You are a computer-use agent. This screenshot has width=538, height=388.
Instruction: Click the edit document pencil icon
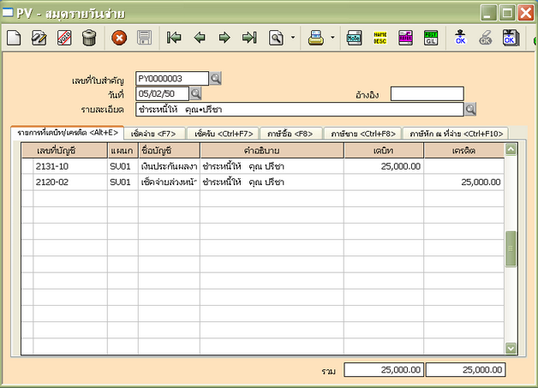click(x=39, y=38)
